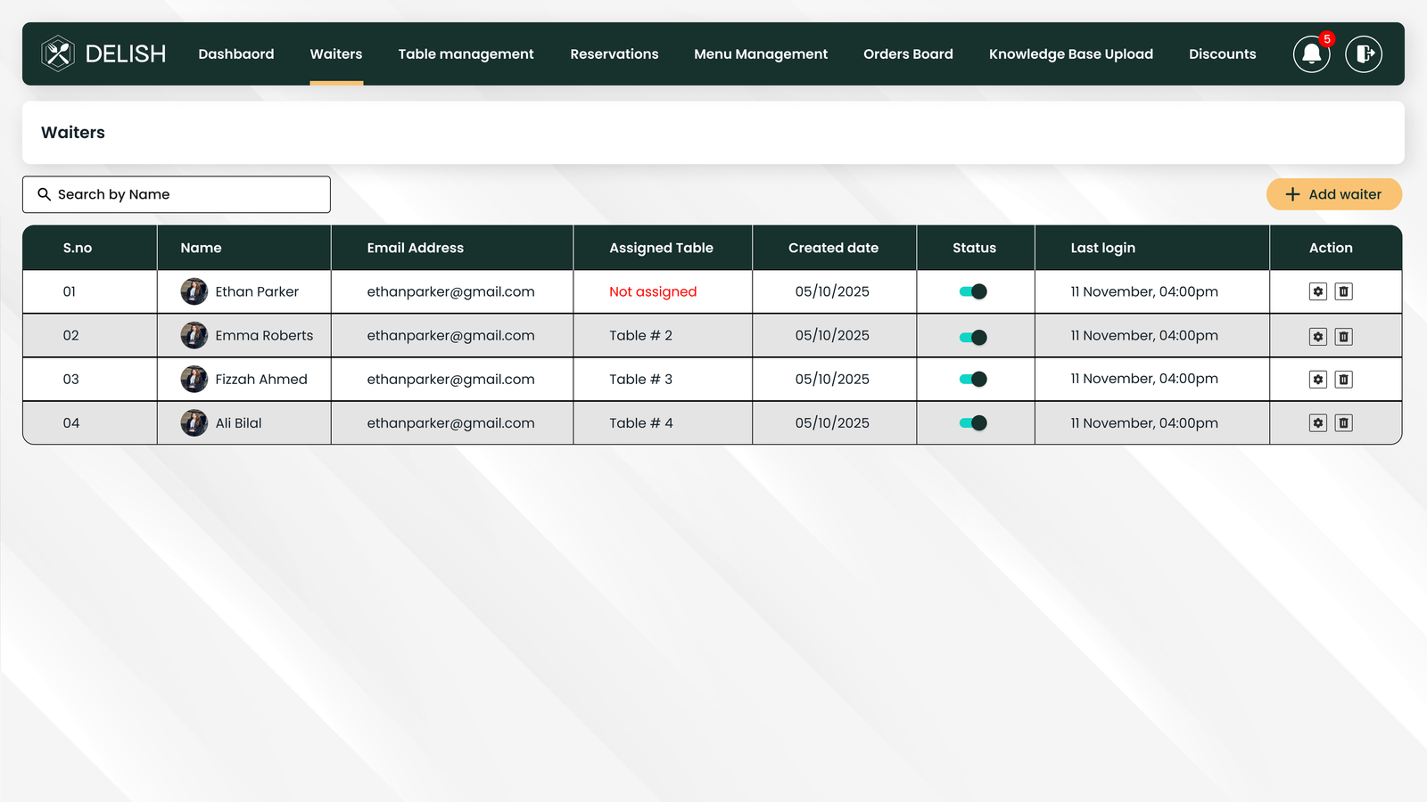Open the notifications bell icon

pos(1311,54)
